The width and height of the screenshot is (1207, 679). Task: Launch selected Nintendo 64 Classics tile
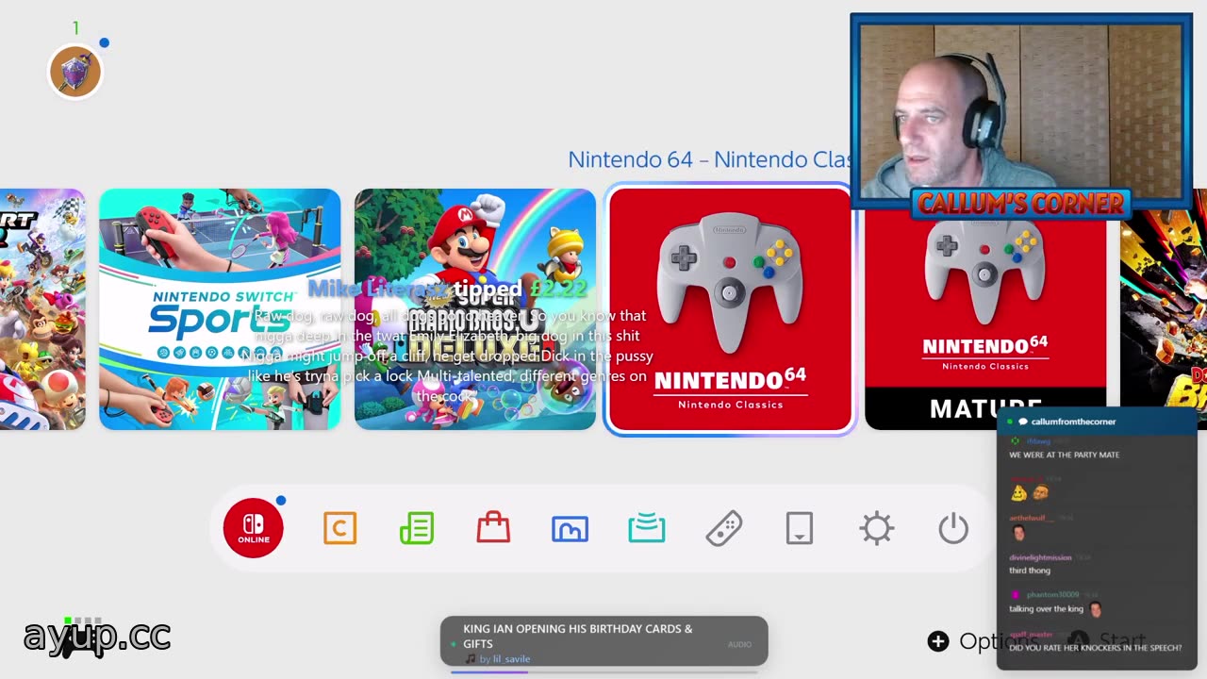point(731,309)
